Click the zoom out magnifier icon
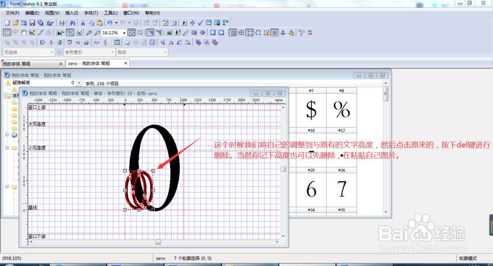This screenshot has width=493, height=266. [98, 33]
